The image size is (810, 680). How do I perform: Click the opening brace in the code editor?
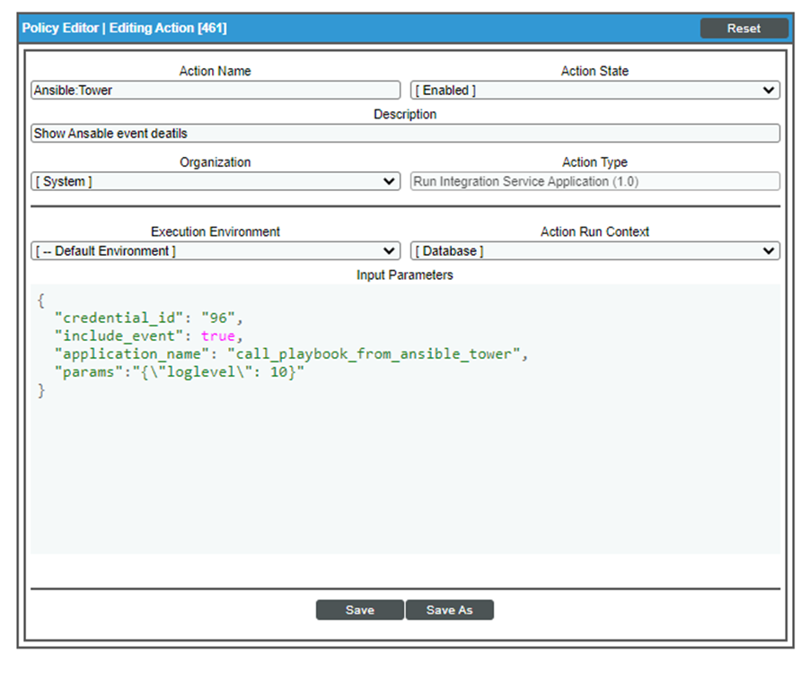(41, 300)
